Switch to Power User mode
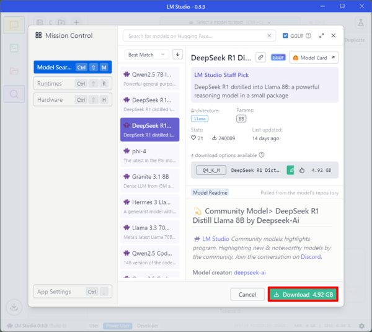 (x=118, y=326)
